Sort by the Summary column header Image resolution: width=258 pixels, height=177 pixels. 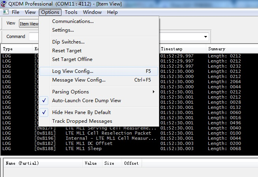232,49
